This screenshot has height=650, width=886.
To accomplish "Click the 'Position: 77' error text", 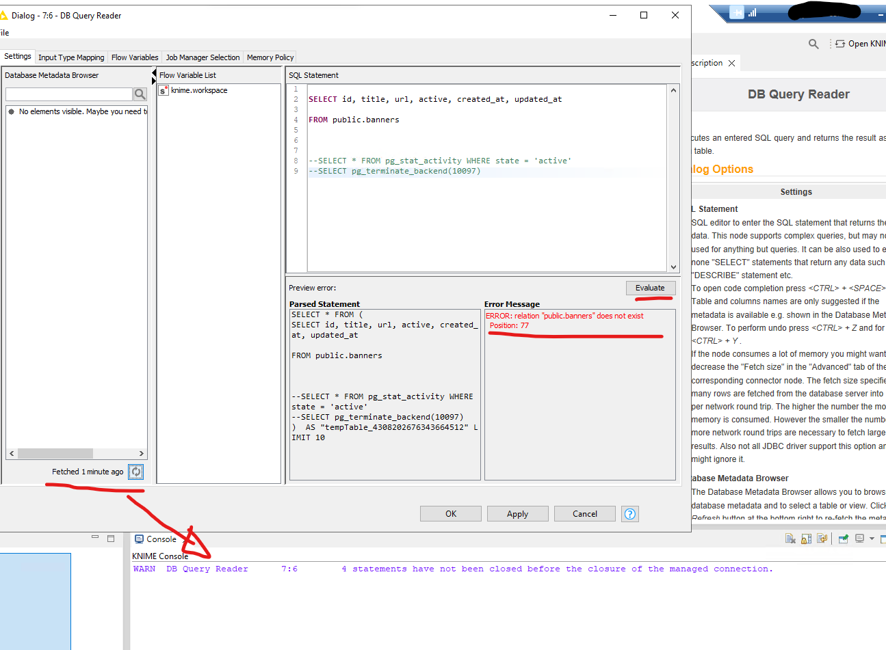I will point(509,325).
